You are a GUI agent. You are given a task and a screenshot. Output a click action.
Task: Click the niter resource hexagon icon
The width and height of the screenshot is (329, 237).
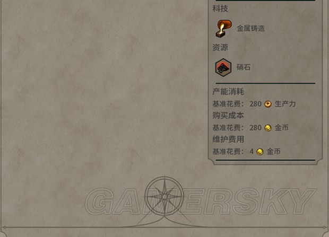223,67
